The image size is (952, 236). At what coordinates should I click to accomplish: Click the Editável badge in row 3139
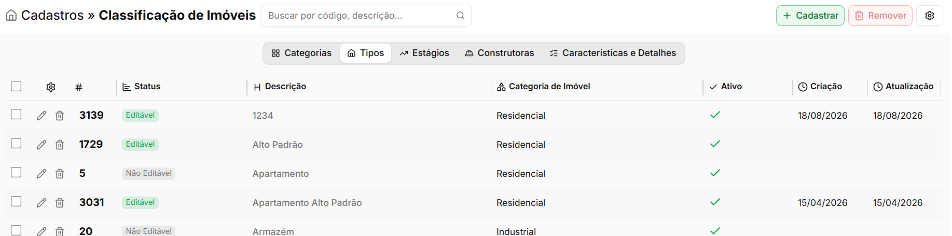click(140, 115)
